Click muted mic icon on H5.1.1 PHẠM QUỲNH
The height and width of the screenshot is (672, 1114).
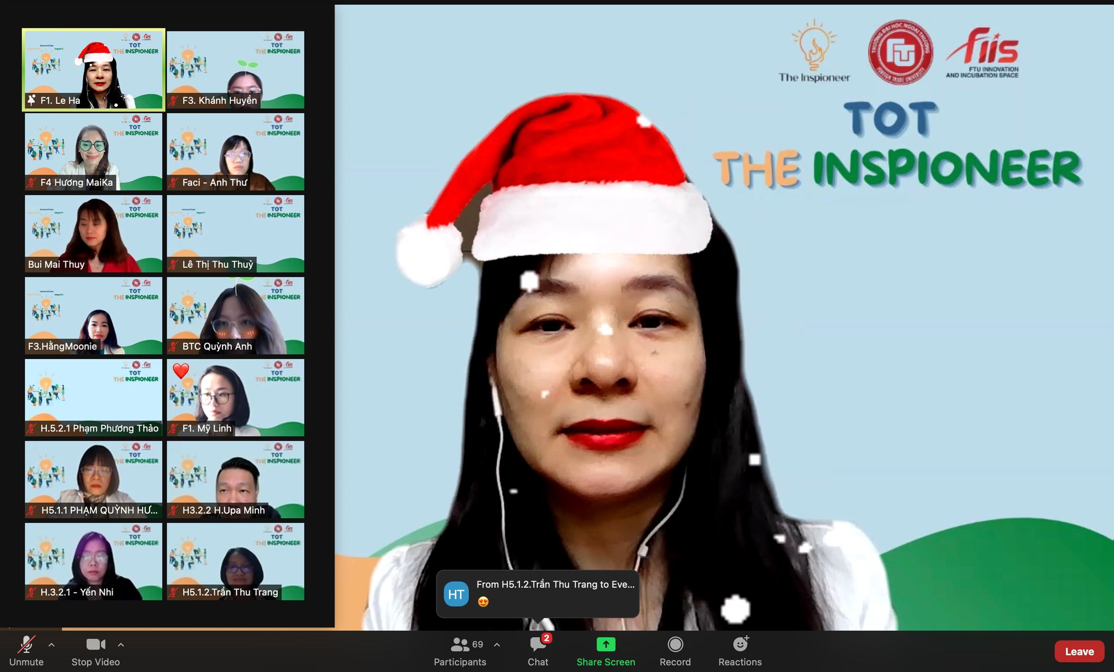[32, 510]
